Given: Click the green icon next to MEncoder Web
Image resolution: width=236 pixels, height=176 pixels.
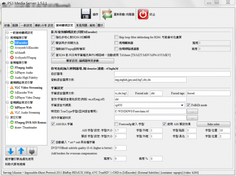Looking at the screenshot, I should 12,92.
